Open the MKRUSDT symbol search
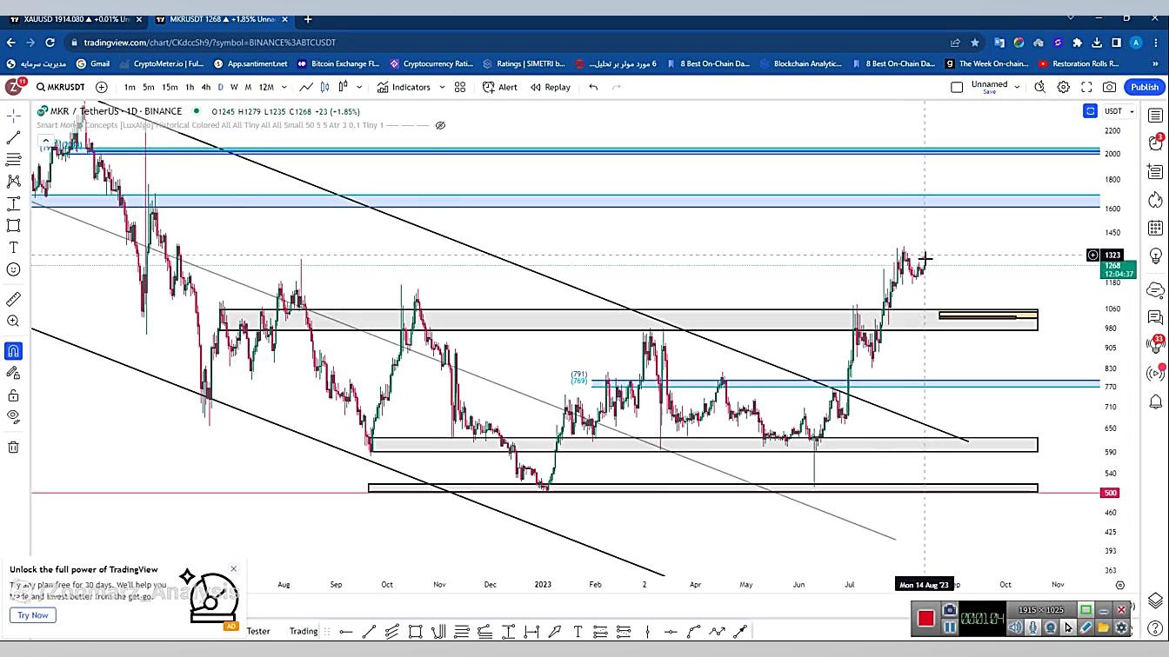Screen dimensions: 1169x657 [x=61, y=87]
